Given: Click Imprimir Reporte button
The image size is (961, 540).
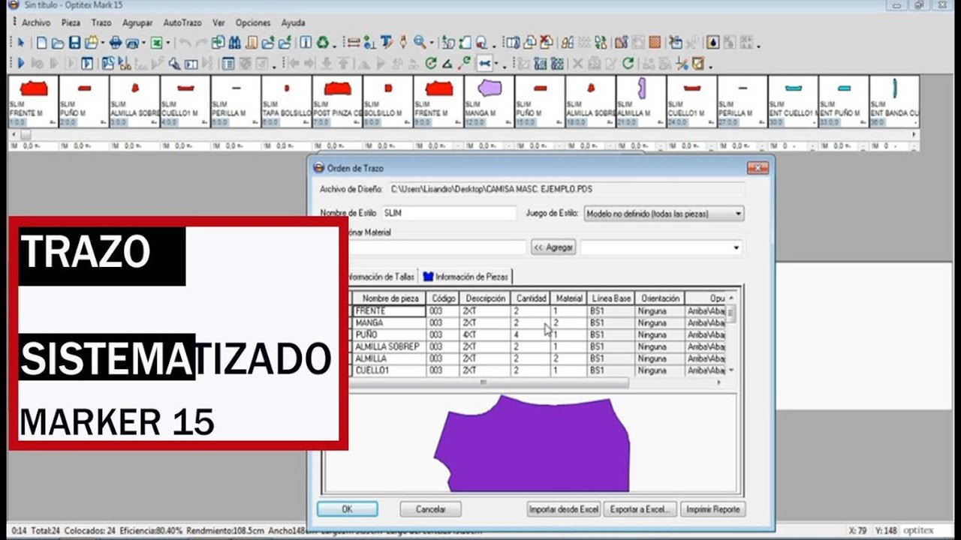Looking at the screenshot, I should [x=712, y=508].
